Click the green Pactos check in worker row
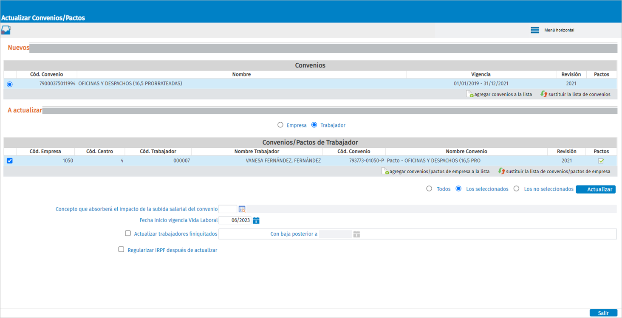Image resolution: width=622 pixels, height=318 pixels. pos(601,161)
